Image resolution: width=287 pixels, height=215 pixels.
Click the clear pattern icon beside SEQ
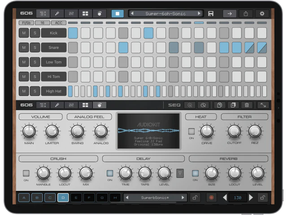(203, 105)
